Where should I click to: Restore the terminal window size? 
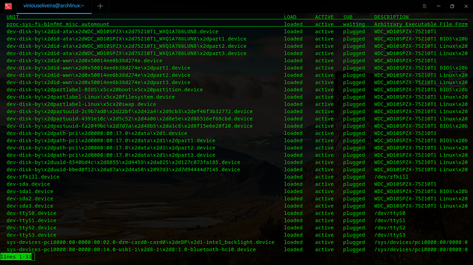point(452,6)
